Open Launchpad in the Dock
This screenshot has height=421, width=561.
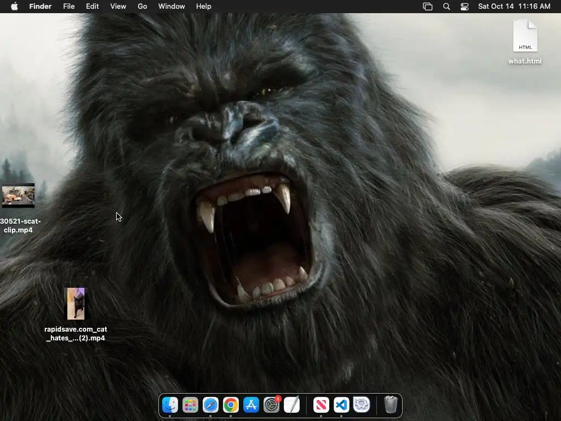(x=190, y=405)
